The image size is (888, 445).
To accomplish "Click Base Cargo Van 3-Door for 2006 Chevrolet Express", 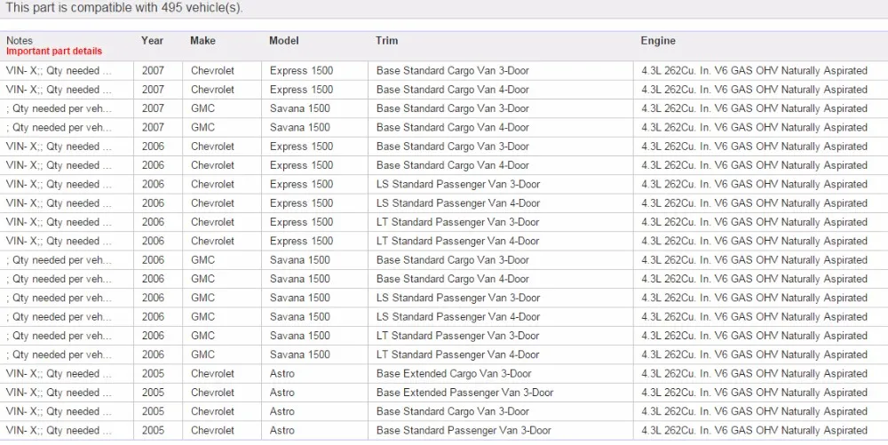I will [453, 147].
